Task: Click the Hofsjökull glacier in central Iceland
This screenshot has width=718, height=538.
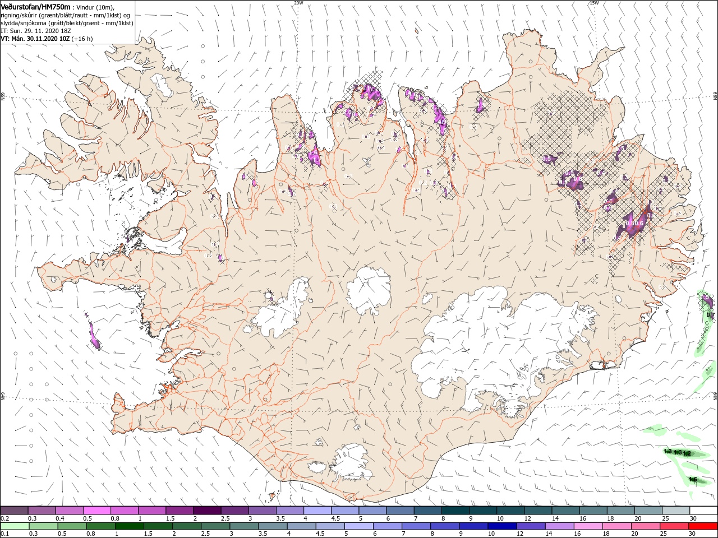Action: click(369, 290)
